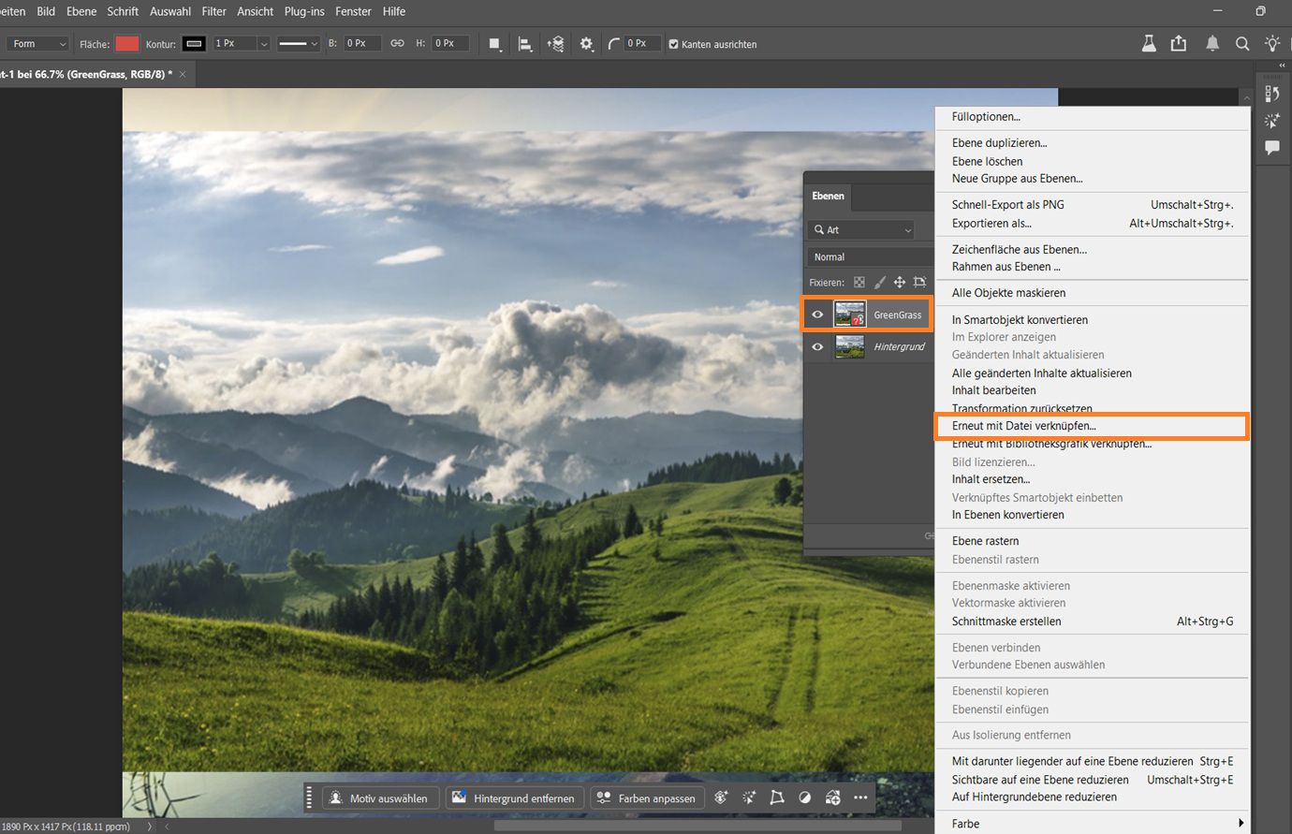1292x834 pixels.
Task: Toggle visibility of the Hintergrund layer
Action: pyautogui.click(x=817, y=346)
